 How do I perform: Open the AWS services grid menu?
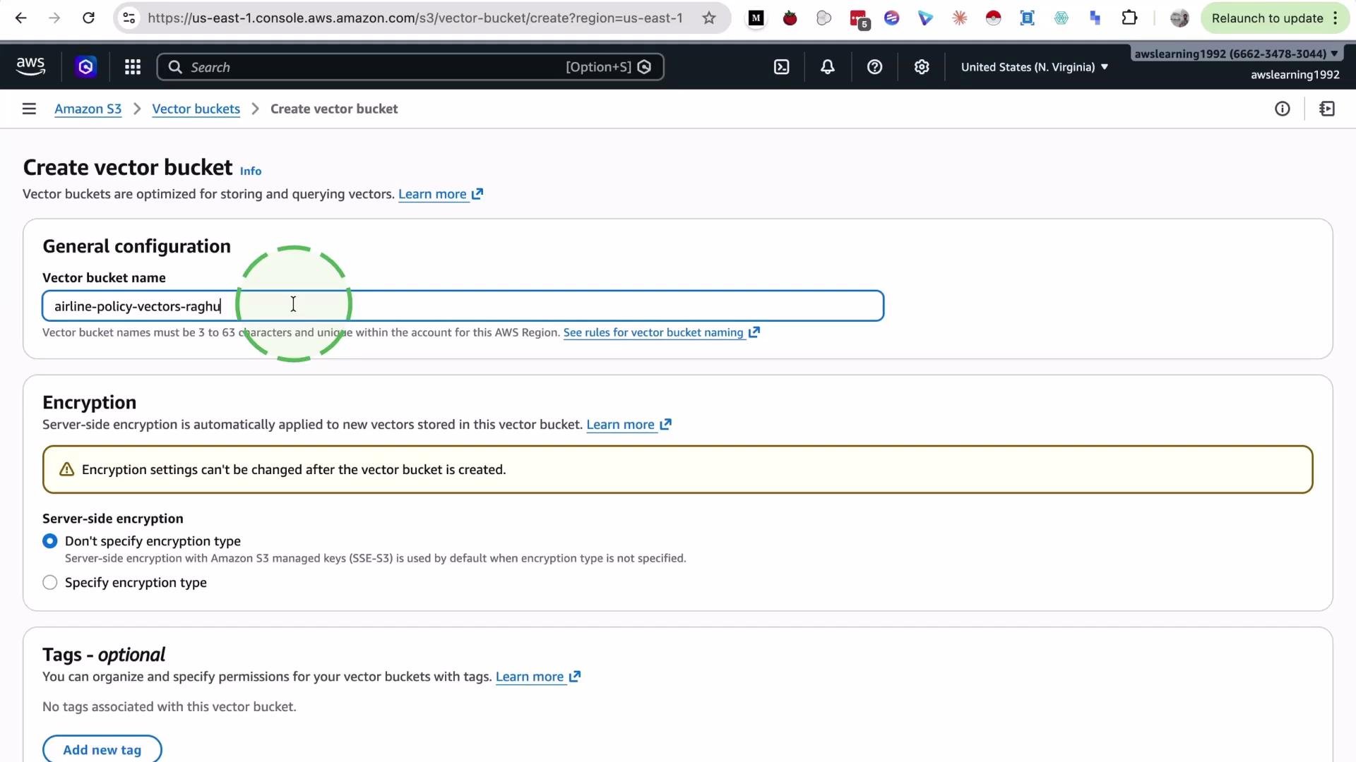(133, 67)
